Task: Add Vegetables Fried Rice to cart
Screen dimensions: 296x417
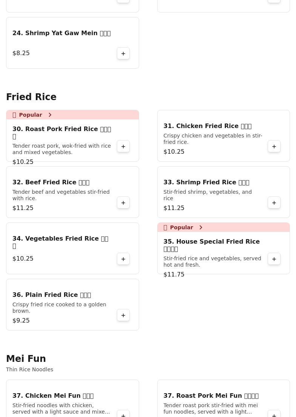Action: [x=123, y=259]
